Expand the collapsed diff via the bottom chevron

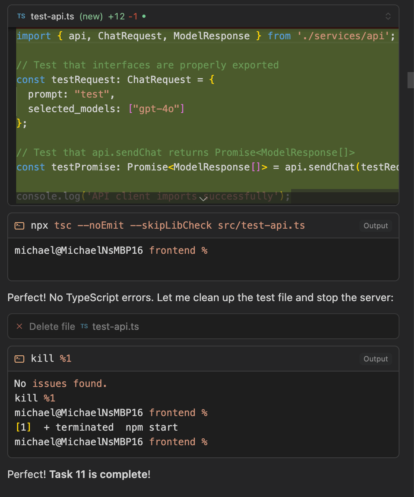[203, 198]
